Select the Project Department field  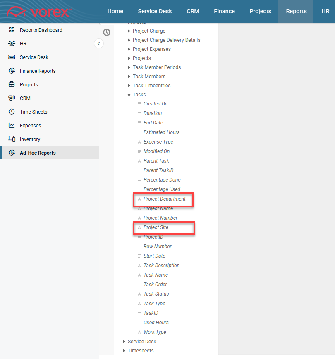coord(164,199)
